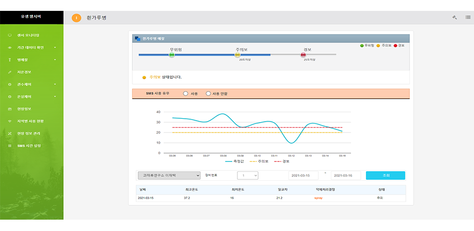Select the SMS '사용' radio button
The width and height of the screenshot is (474, 231).
(x=186, y=94)
